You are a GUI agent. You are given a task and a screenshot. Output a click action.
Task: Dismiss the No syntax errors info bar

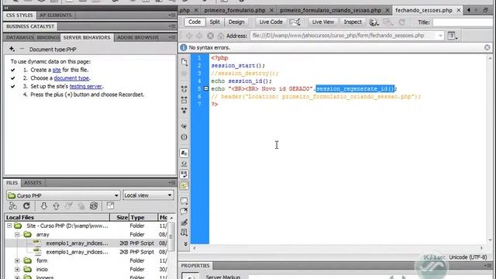pos(487,47)
